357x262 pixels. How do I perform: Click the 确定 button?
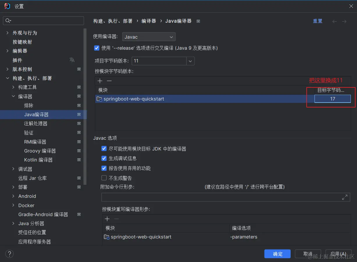tap(278, 254)
